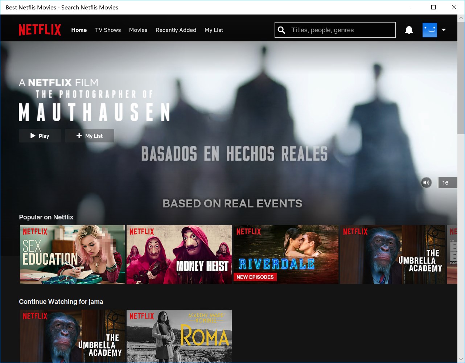Focus the Titles, people, genres search field

pyautogui.click(x=335, y=30)
